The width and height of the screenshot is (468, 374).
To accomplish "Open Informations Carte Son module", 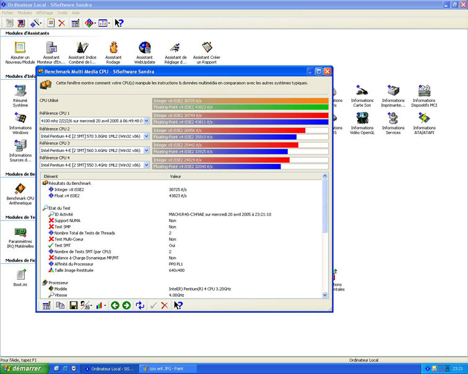I will (x=362, y=96).
